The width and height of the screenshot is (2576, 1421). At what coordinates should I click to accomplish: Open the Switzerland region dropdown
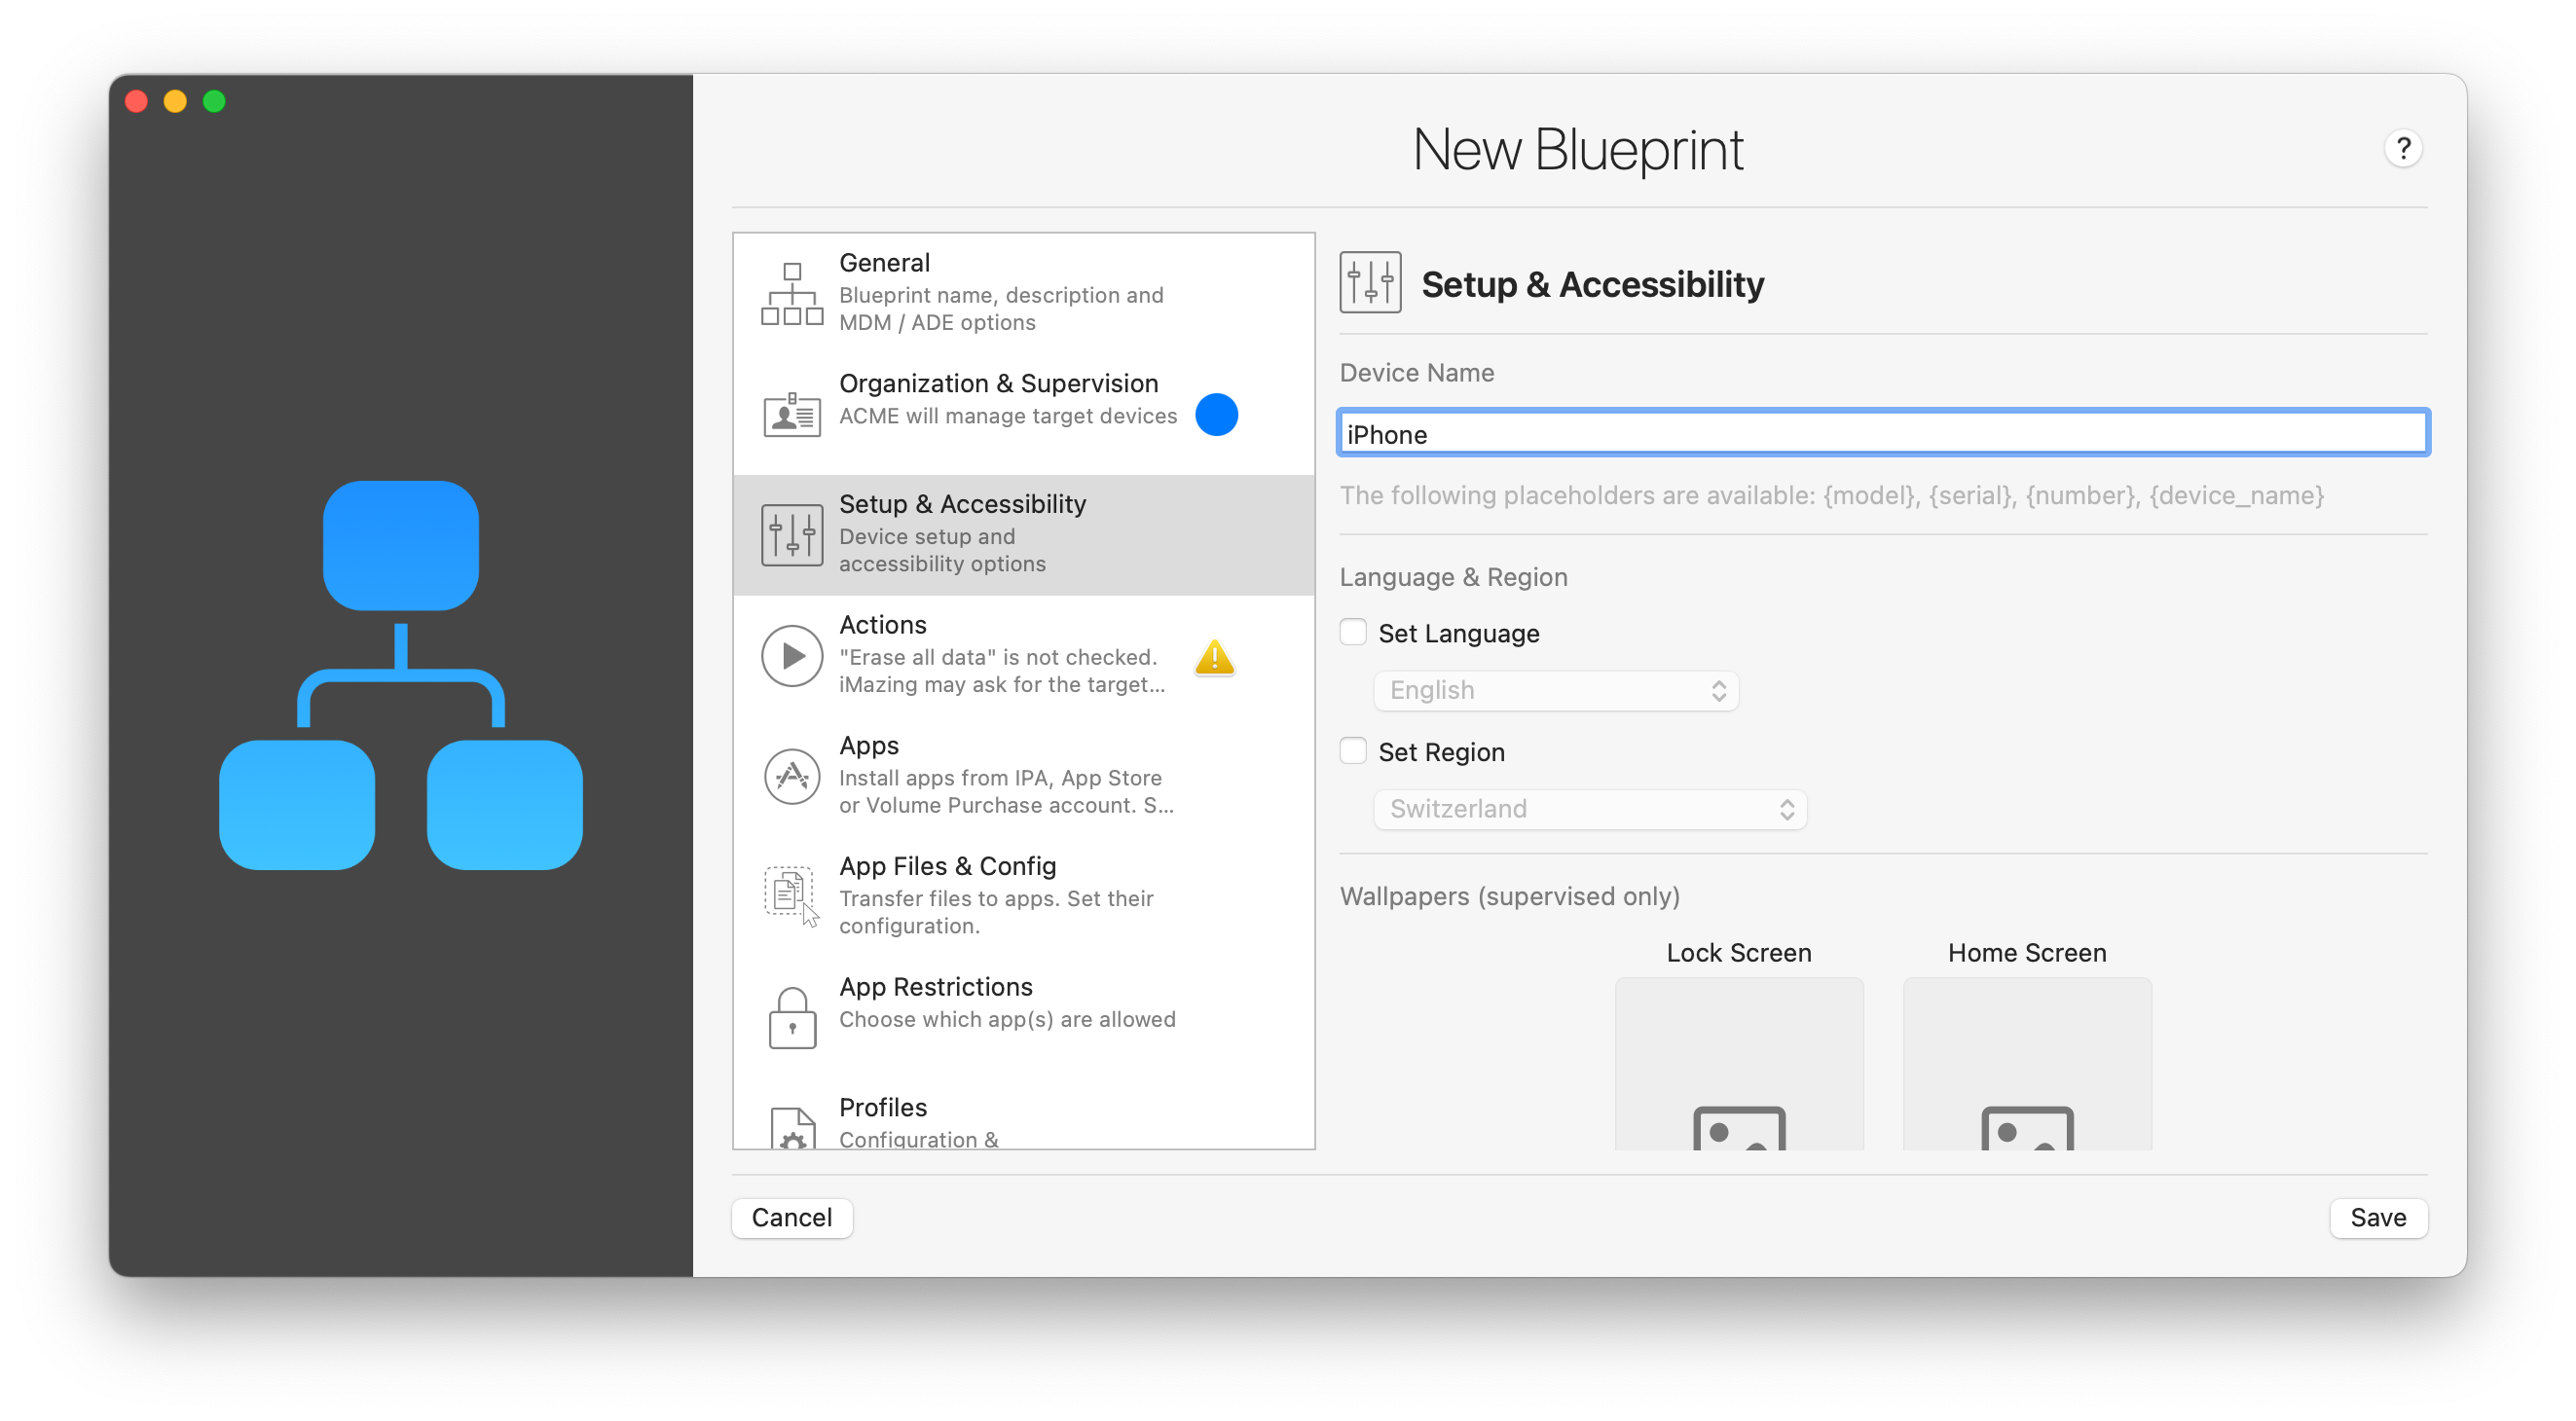click(1590, 809)
